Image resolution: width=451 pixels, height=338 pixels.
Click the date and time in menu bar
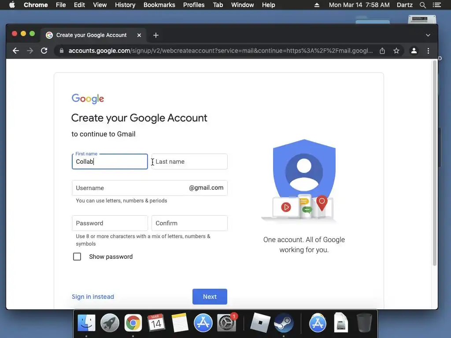point(359,5)
